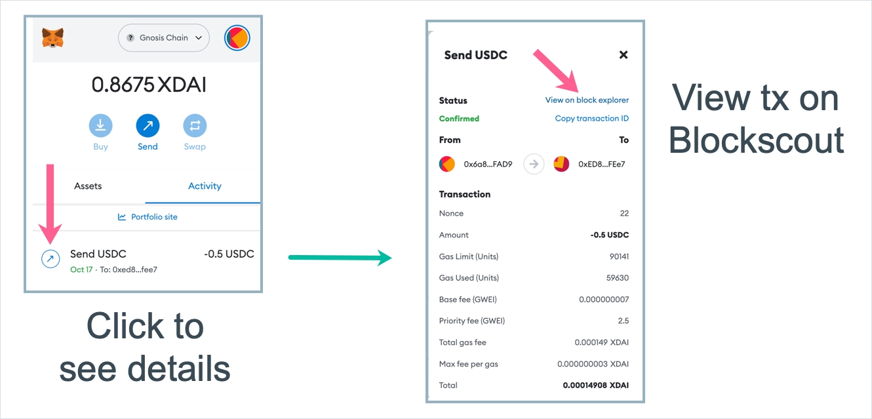The width and height of the screenshot is (872, 419).
Task: Click the Confirmed status text
Action: click(459, 119)
